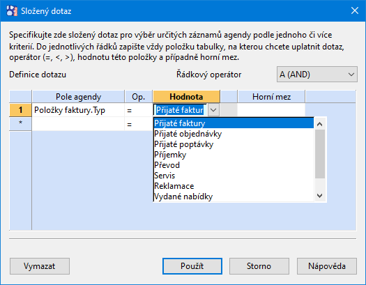
Task: Click the Použít button
Action: [192, 266]
